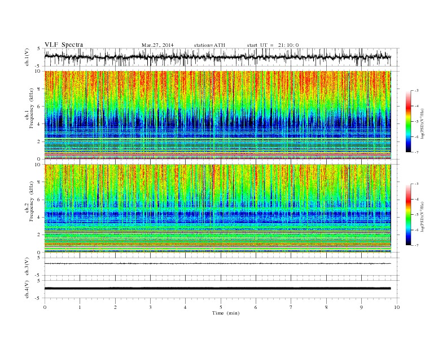Click the ch.1 spectrogram panel
The width and height of the screenshot is (447, 345).
(217, 115)
